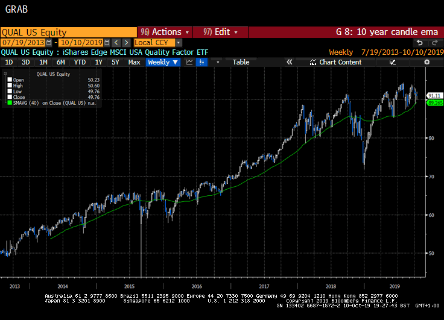444x320 pixels.
Task: Open calendar picker beside start date 07/19/2013
Action: (x=49, y=43)
